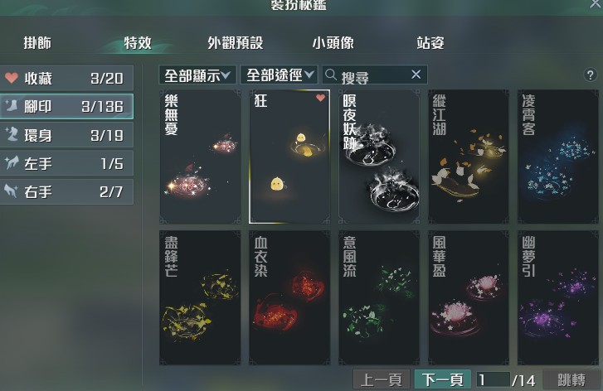Image resolution: width=603 pixels, height=391 pixels.
Task: Toggle the favorite heart on 狂 card
Action: click(x=320, y=98)
